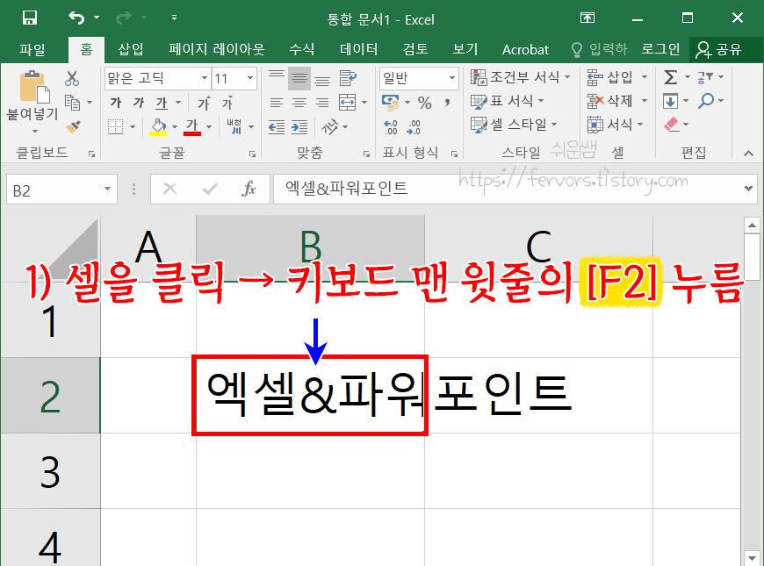
Task: Open Quick Access Toolbar customize arrow
Action: coord(174,18)
